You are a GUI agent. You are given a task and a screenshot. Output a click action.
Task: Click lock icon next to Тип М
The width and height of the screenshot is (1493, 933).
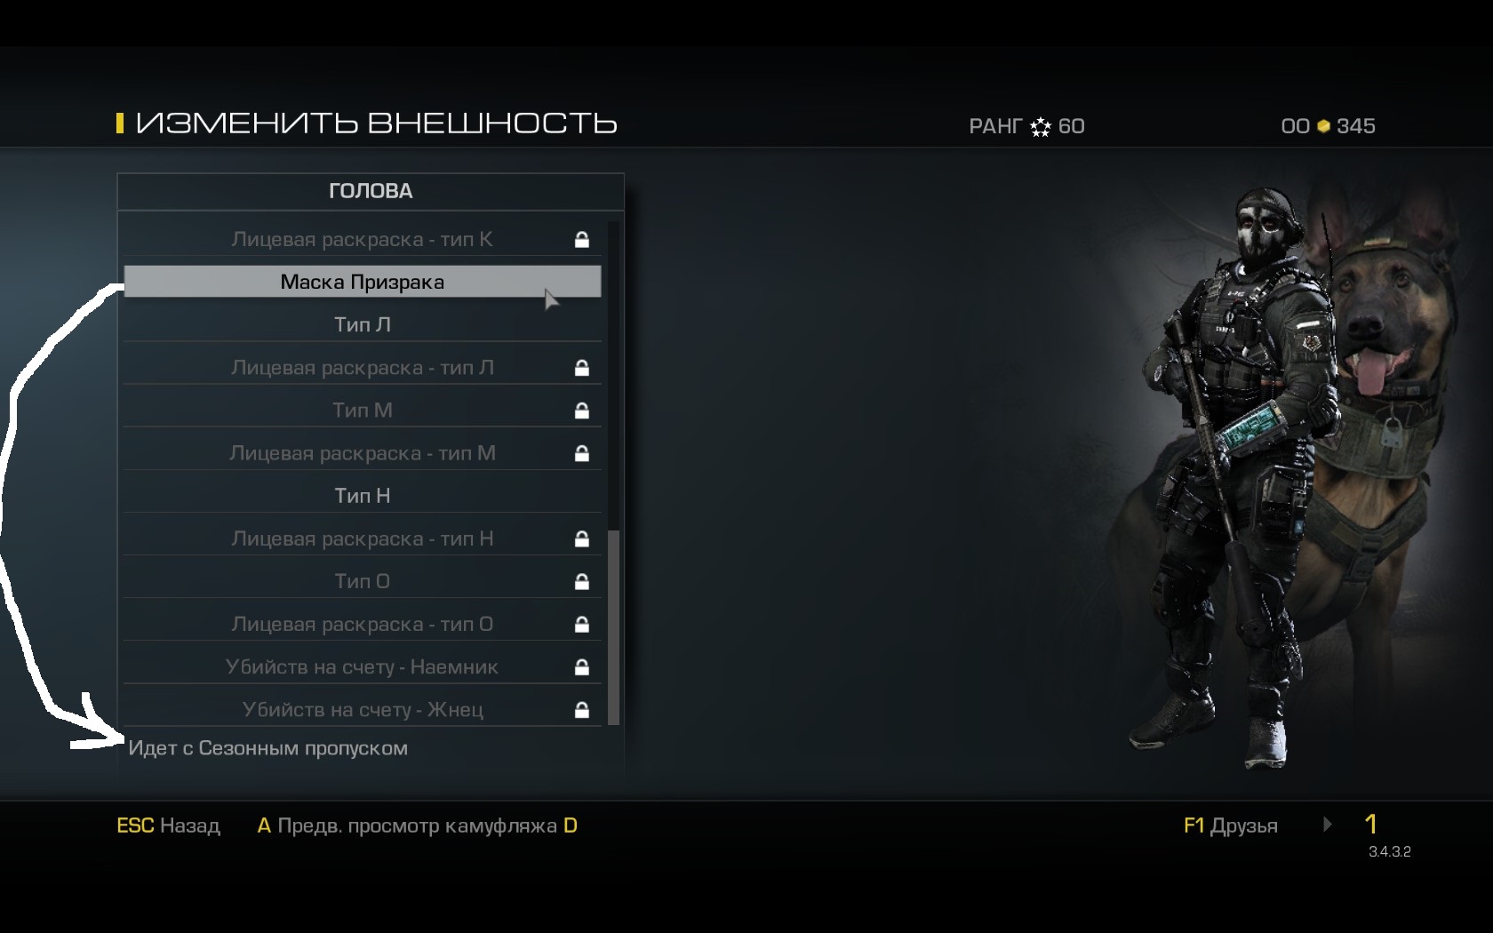pos(581,411)
